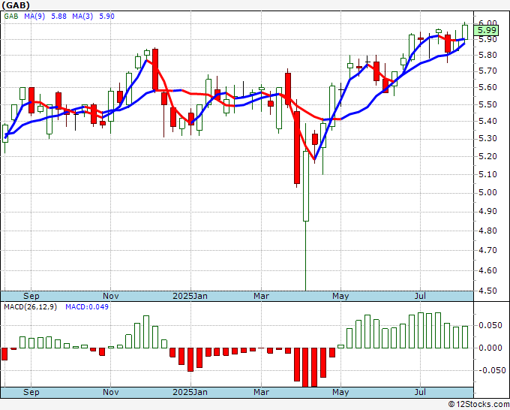This screenshot has height=410, width=510.
Task: Click Jul on the price chart time axis
Action: (x=420, y=296)
